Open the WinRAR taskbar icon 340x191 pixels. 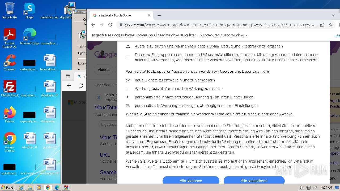click(66, 188)
